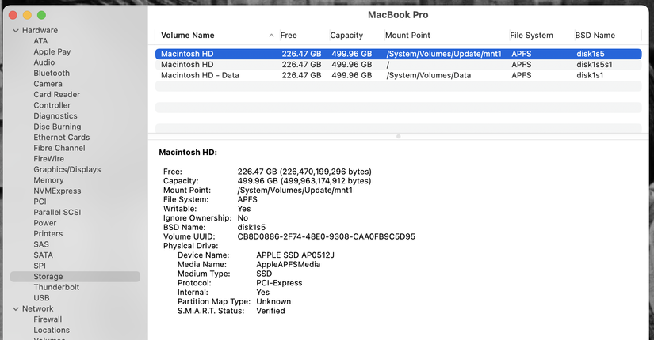Image resolution: width=654 pixels, height=340 pixels.
Task: Click the PCI-Express protocol value
Action: [x=279, y=283]
